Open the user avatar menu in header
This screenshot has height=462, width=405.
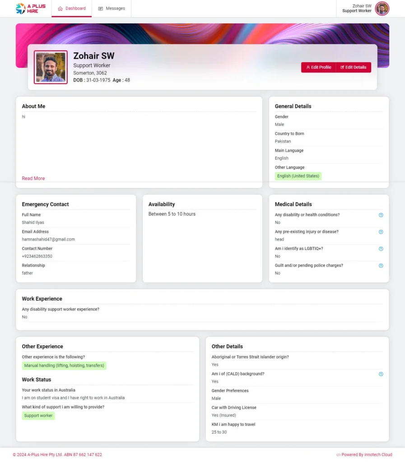click(x=382, y=9)
